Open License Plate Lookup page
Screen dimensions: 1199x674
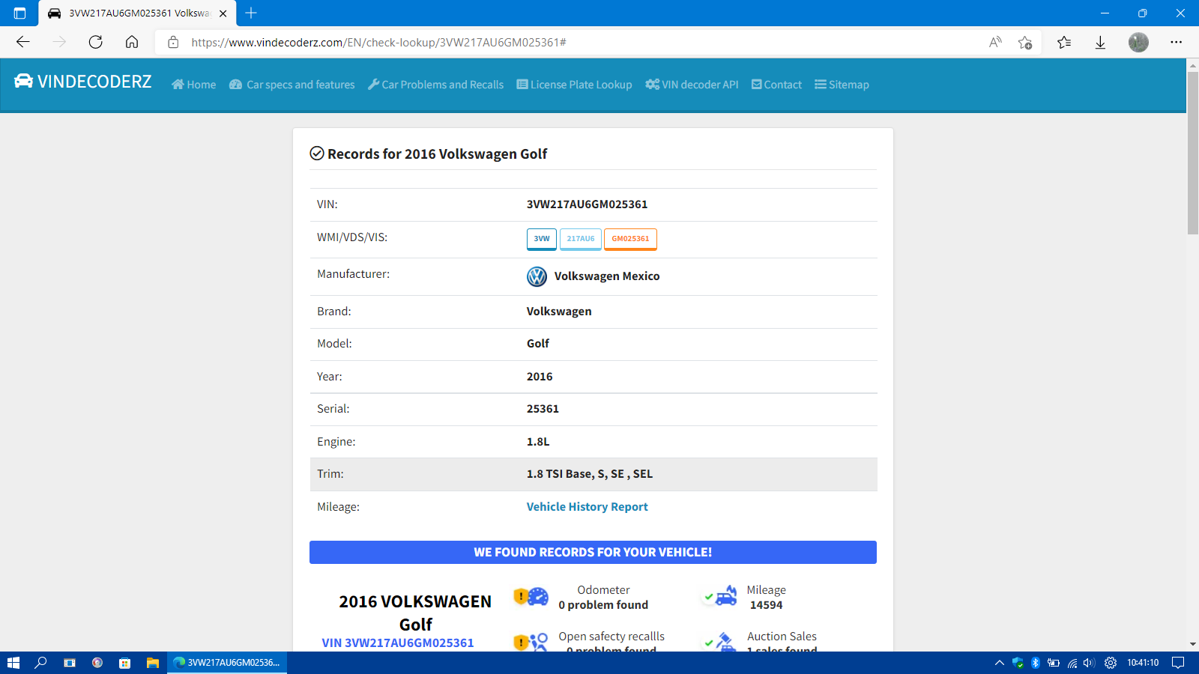tap(574, 85)
